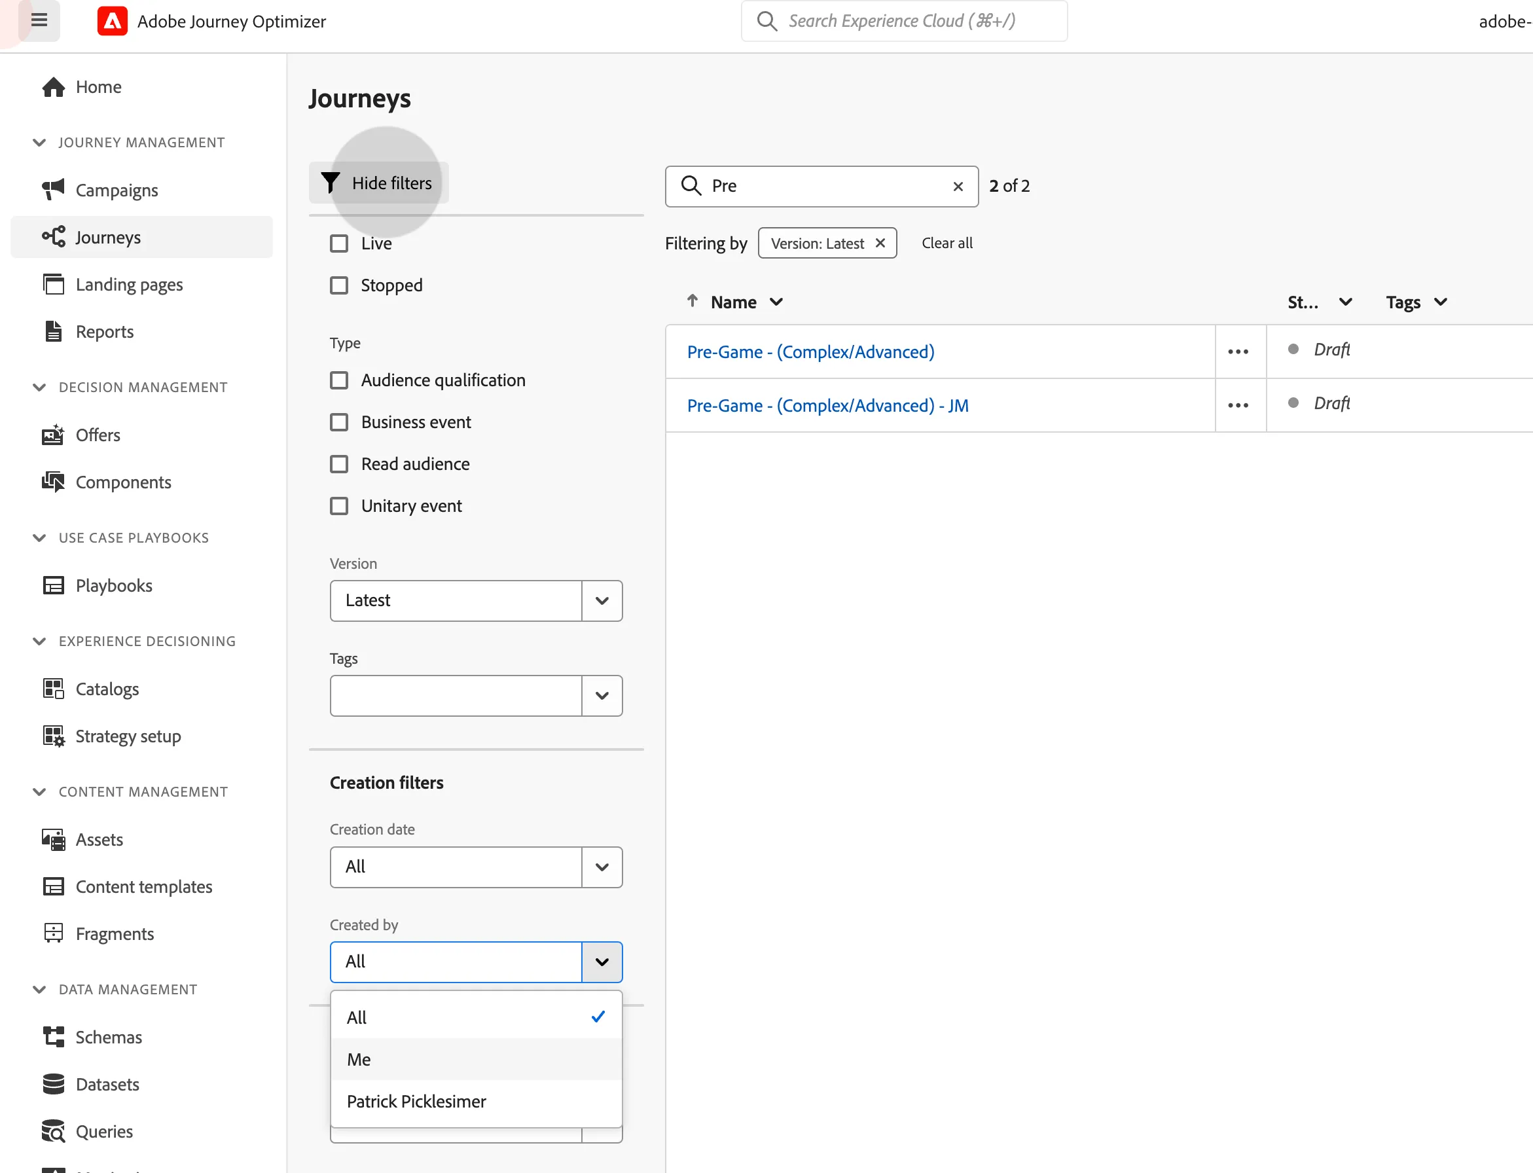
Task: Click the Offers icon
Action: click(54, 435)
